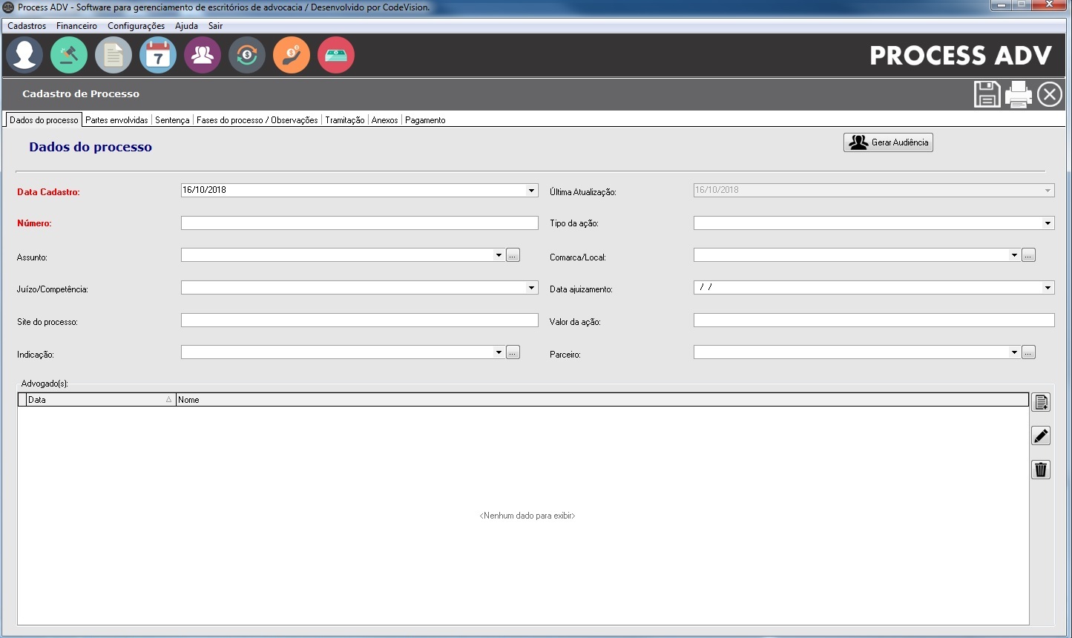Image resolution: width=1072 pixels, height=638 pixels.
Task: Add a lawyer with new document icon
Action: [x=1041, y=403]
